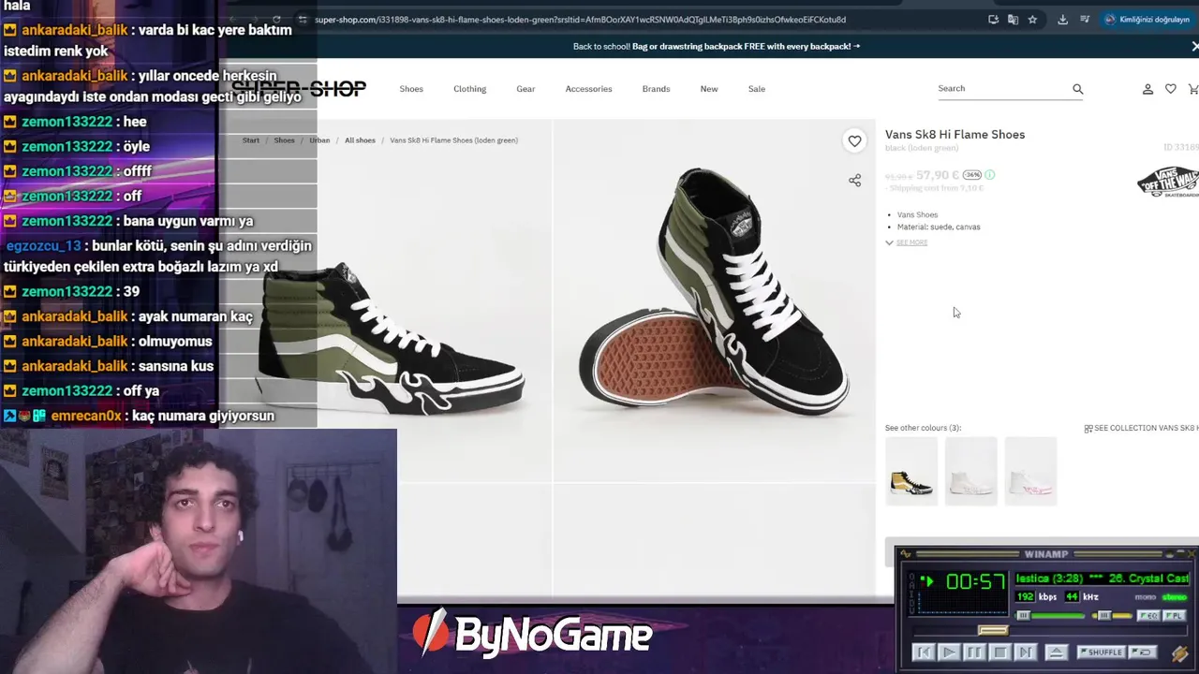Open the Accessories menu
The image size is (1199, 674).
pos(588,89)
